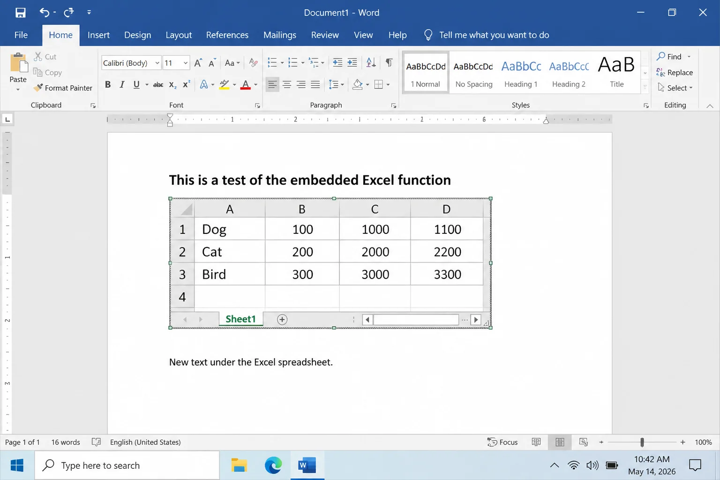This screenshot has height=480, width=720.
Task: Open the File tab
Action: [21, 35]
